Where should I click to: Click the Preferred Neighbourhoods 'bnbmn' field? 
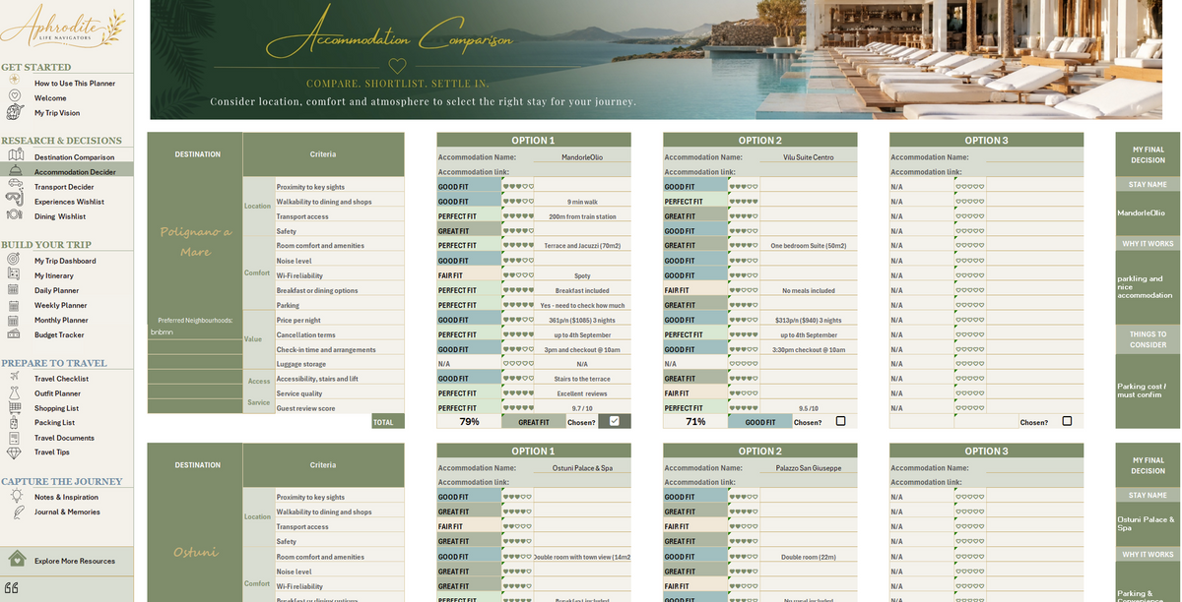(195, 332)
